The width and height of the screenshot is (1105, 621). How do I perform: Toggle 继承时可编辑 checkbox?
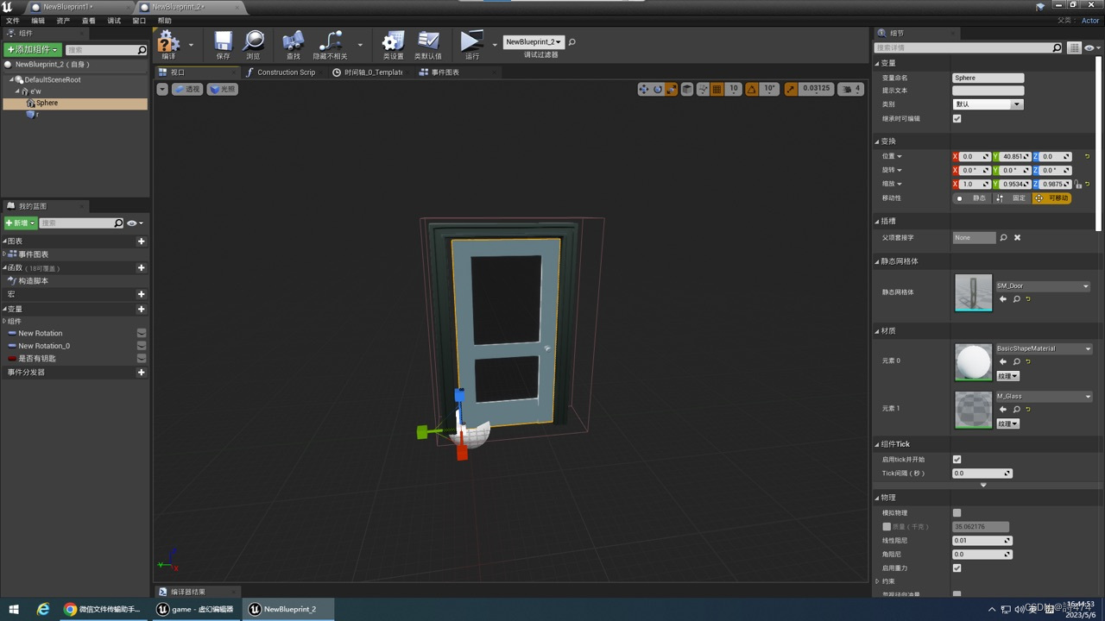tap(957, 118)
